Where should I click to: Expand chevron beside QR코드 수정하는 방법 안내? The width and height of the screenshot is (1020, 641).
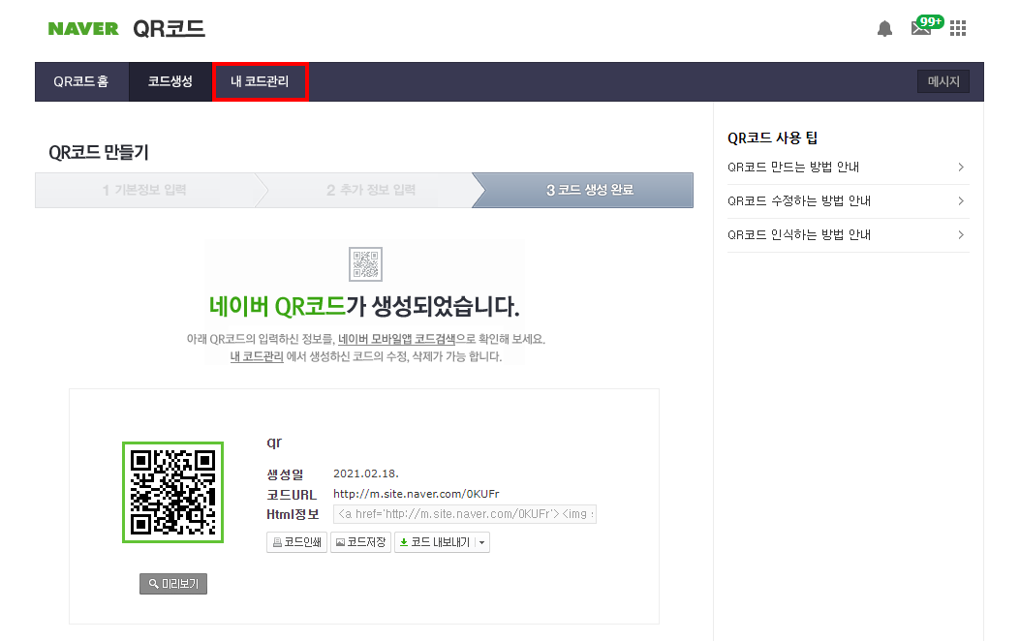[x=961, y=200]
